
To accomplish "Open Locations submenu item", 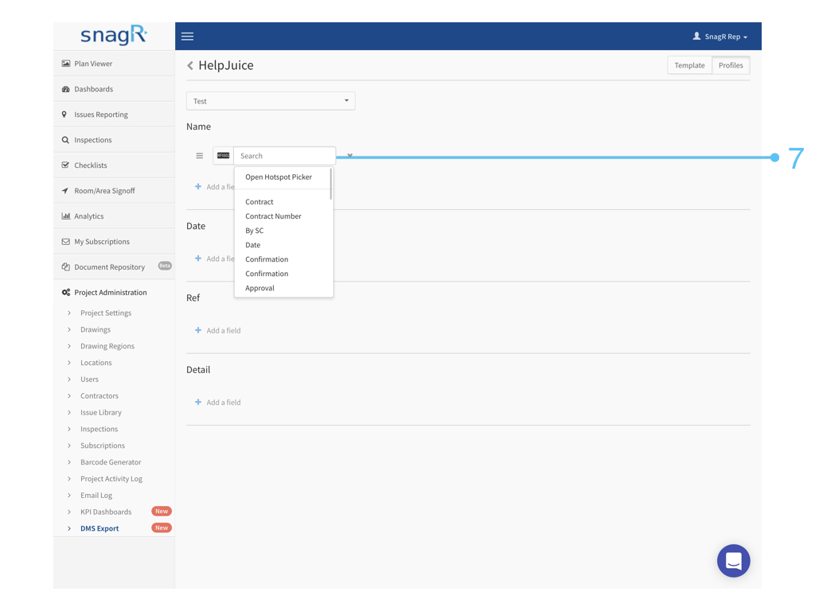I will point(96,363).
